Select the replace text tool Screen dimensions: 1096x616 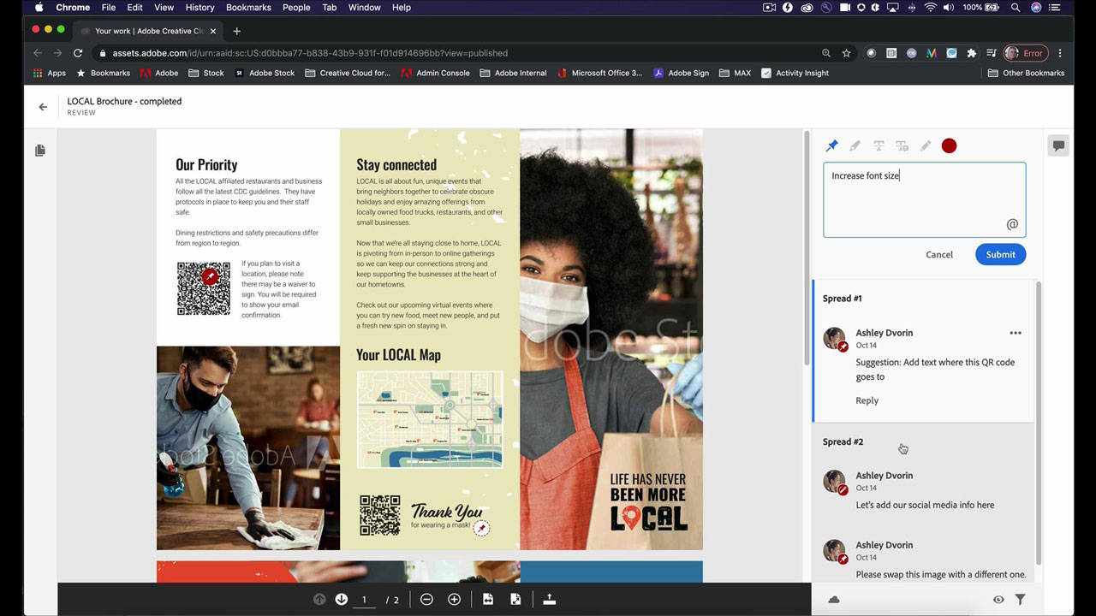pos(902,146)
